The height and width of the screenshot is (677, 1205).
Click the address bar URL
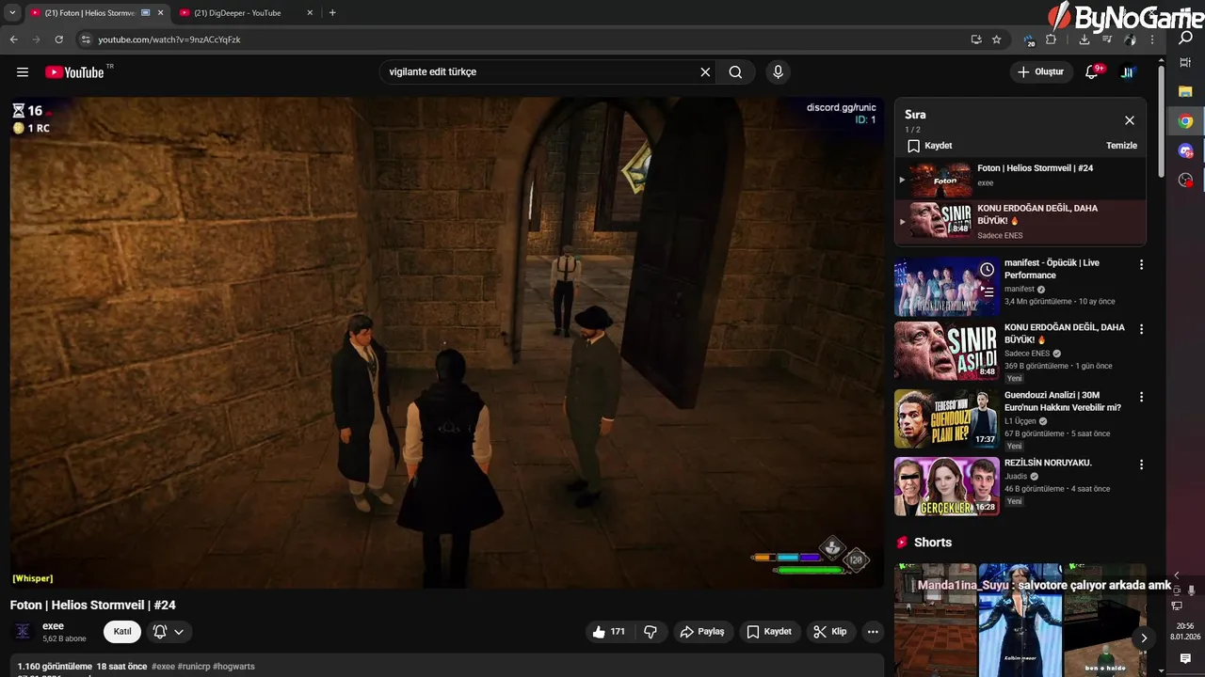pyautogui.click(x=169, y=39)
